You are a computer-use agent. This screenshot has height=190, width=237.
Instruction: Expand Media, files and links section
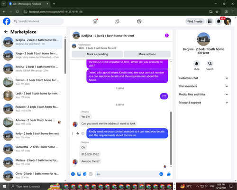pos(203,95)
